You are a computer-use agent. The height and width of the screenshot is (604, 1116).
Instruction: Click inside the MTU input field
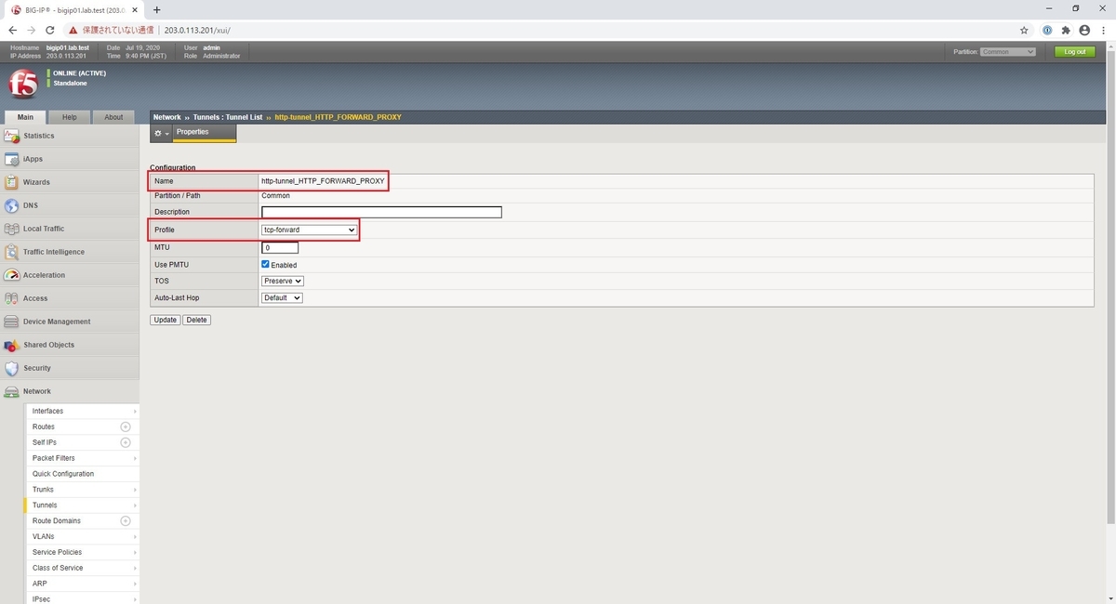coord(279,247)
